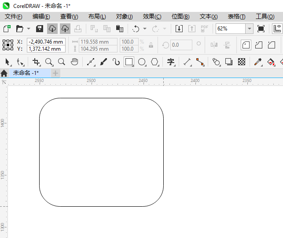Click the cloud download icon
The height and width of the screenshot is (238, 283).
tap(52, 29)
